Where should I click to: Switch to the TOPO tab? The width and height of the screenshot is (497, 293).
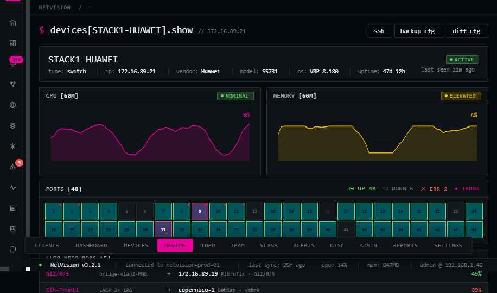208,245
